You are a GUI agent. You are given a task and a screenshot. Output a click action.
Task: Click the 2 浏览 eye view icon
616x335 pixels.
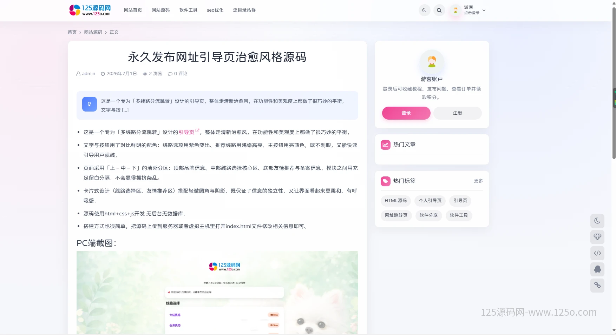click(x=145, y=74)
